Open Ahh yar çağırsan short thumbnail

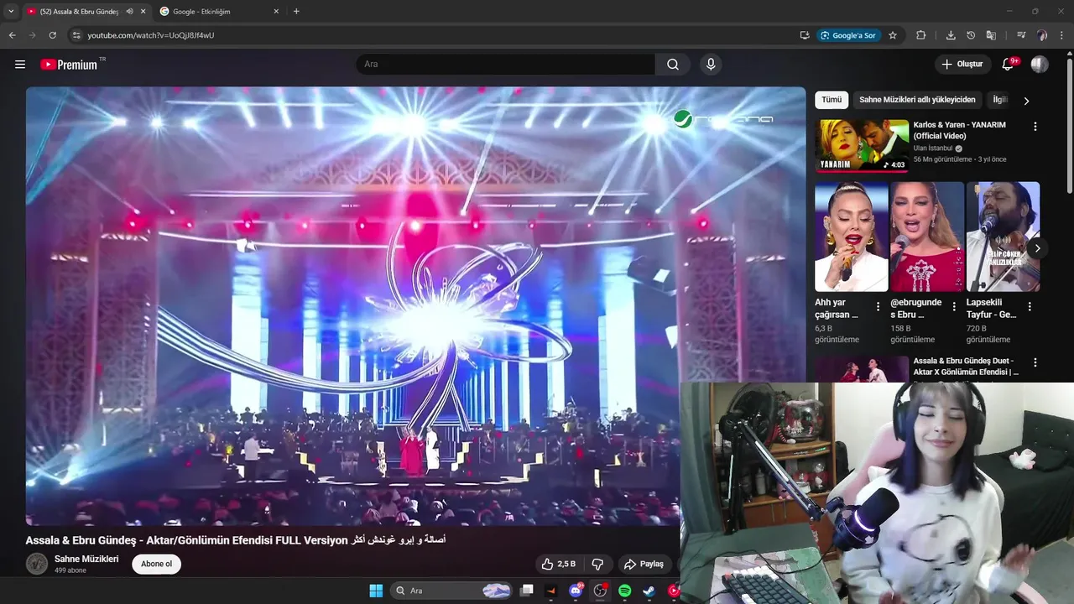[x=852, y=237]
